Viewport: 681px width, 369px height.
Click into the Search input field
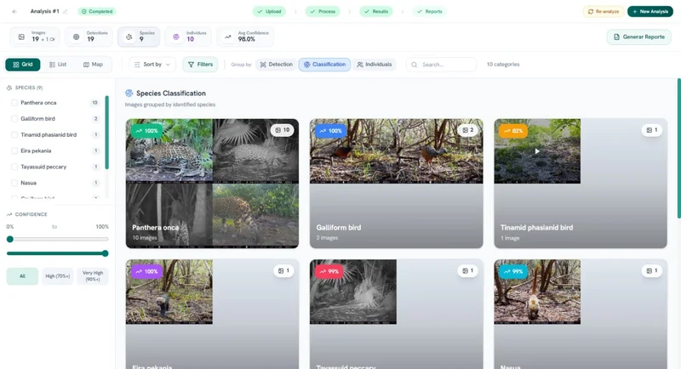click(x=447, y=65)
